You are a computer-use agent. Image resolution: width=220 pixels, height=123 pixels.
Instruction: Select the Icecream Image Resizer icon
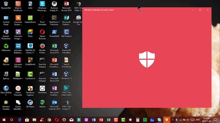18,34
